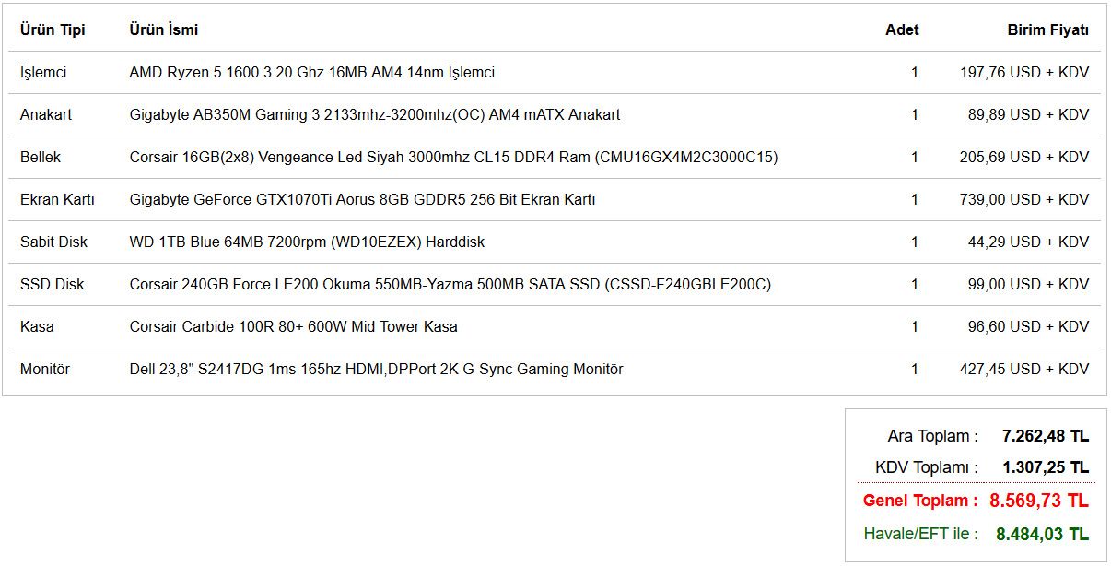This screenshot has width=1111, height=566.
Task: Click the 1.307,25 TL tax value
Action: click(1046, 467)
